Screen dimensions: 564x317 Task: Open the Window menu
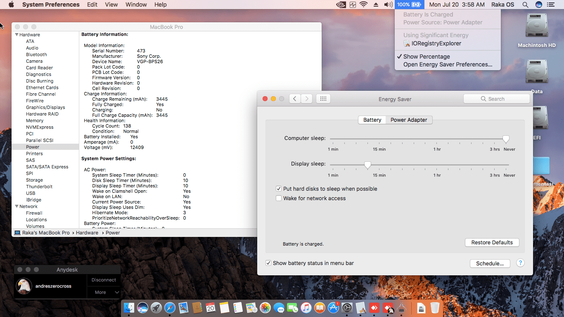point(136,5)
